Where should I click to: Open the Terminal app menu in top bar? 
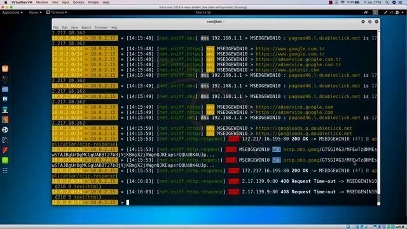[57, 12]
